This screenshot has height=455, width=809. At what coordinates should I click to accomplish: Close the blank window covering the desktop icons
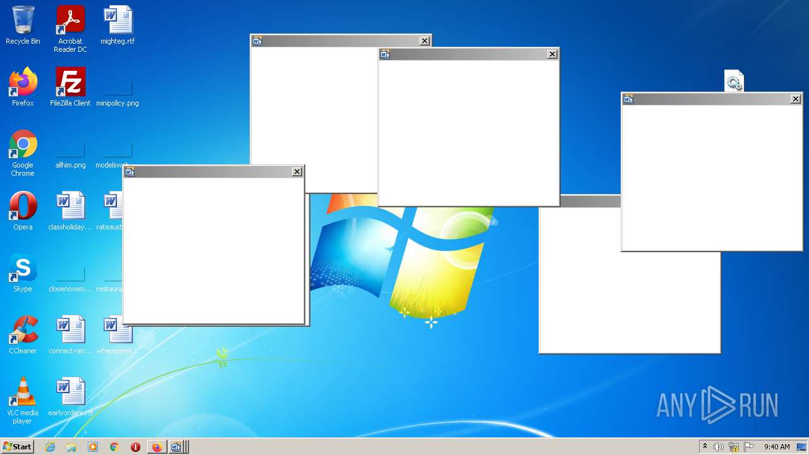point(297,172)
